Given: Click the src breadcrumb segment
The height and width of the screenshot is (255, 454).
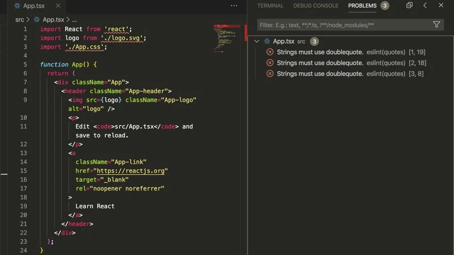Looking at the screenshot, I should click(20, 20).
